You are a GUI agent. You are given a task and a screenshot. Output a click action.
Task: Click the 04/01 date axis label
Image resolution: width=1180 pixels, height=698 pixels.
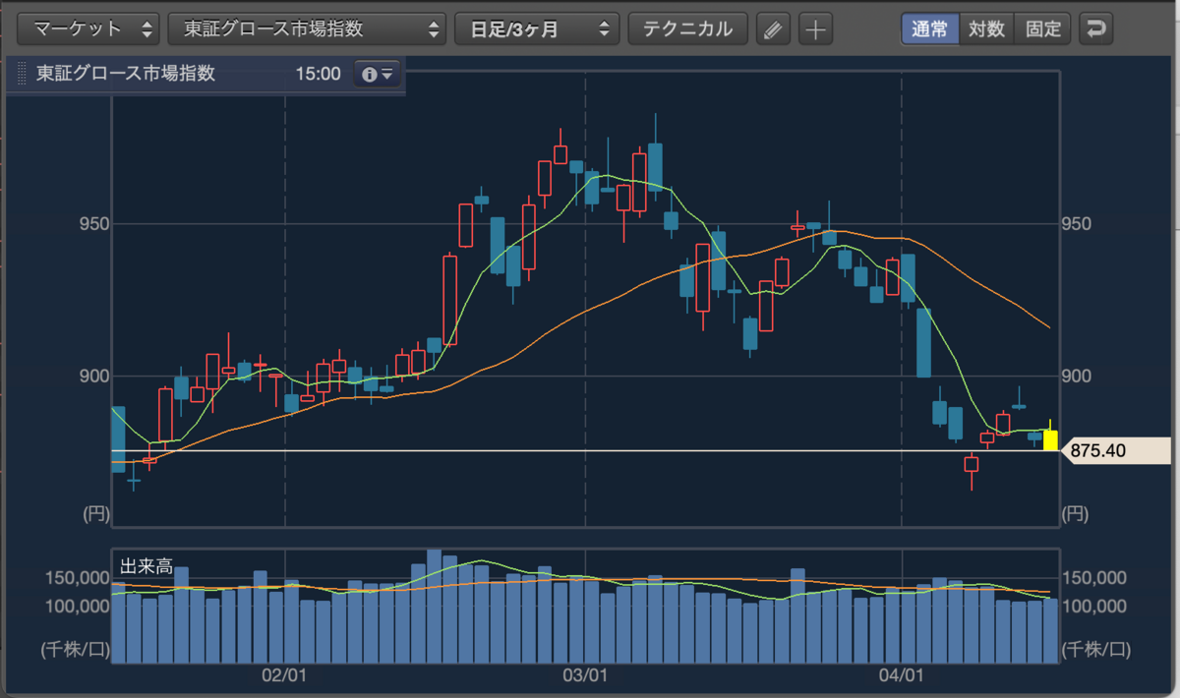tap(902, 675)
